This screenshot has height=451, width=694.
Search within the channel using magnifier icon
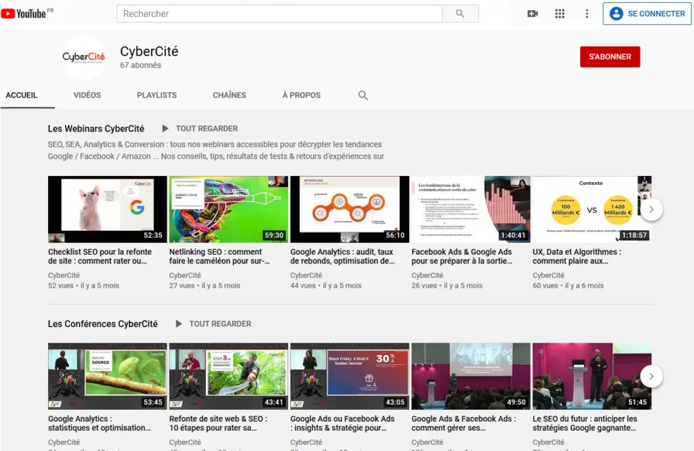363,95
